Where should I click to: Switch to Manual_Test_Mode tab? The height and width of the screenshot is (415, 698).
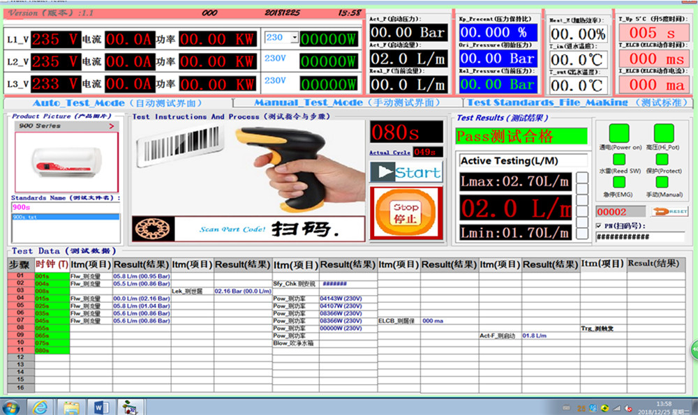[x=347, y=103]
